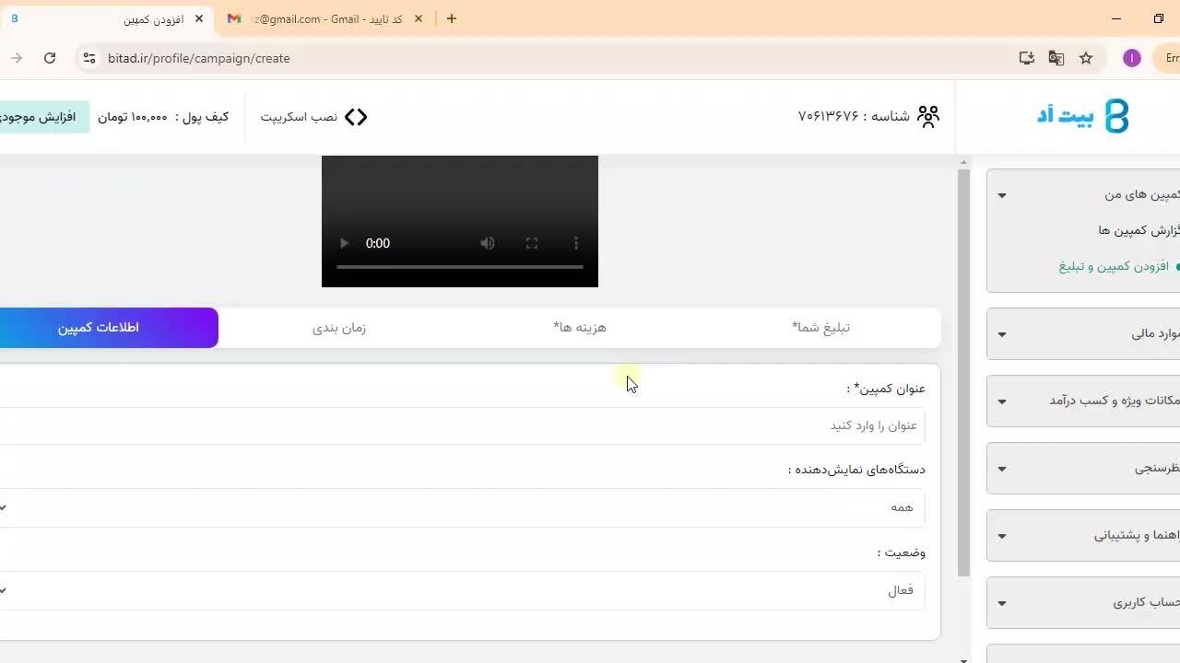This screenshot has height=663, width=1180.
Task: Click the Google Translate icon in address bar
Action: click(1056, 58)
